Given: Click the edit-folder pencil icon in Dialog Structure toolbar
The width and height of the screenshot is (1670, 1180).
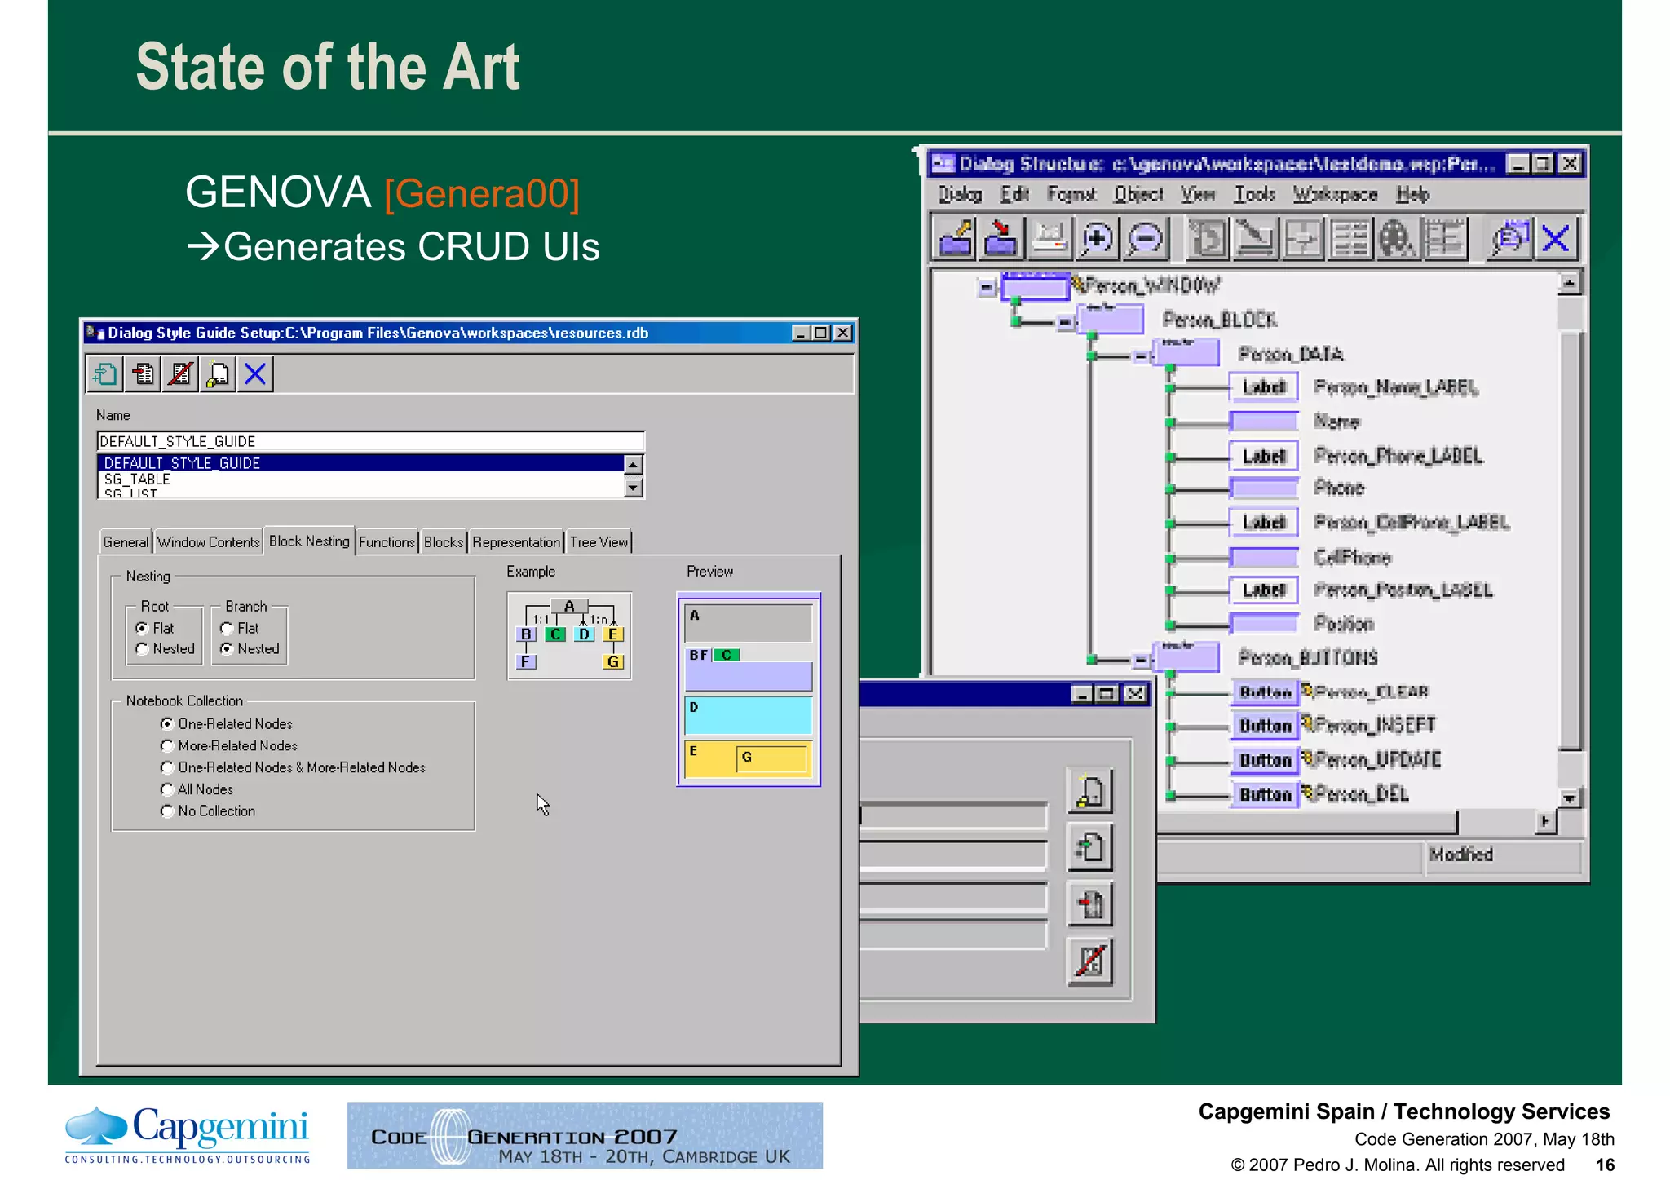Looking at the screenshot, I should (x=956, y=239).
